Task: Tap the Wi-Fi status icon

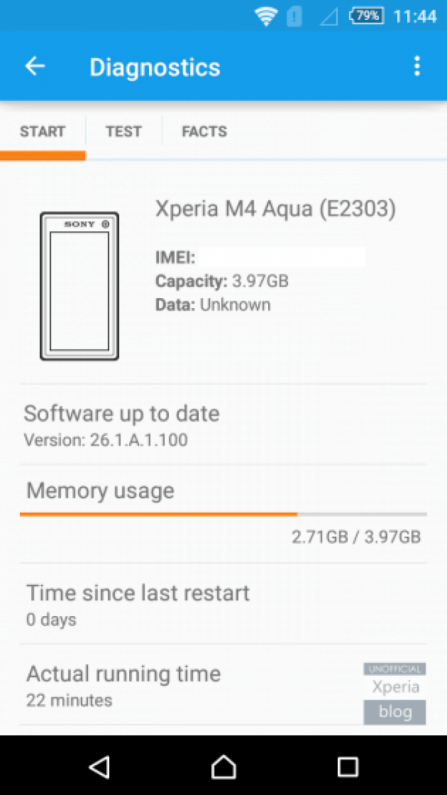Action: (266, 16)
